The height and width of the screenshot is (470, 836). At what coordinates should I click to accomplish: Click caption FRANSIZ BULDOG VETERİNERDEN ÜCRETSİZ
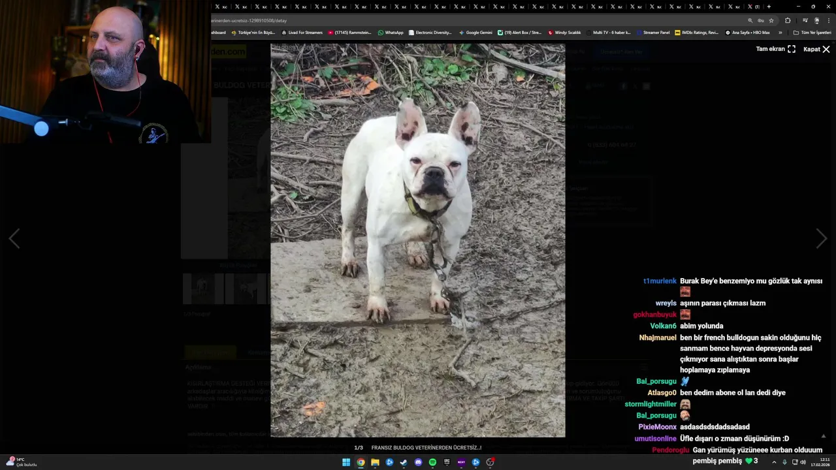tap(426, 448)
